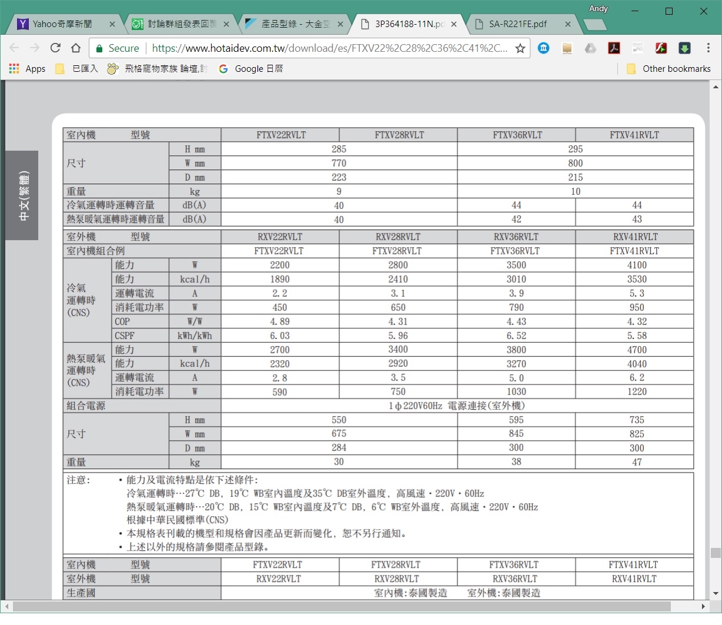722x625 pixels.
Task: Reload the current PDF page
Action: click(x=55, y=48)
